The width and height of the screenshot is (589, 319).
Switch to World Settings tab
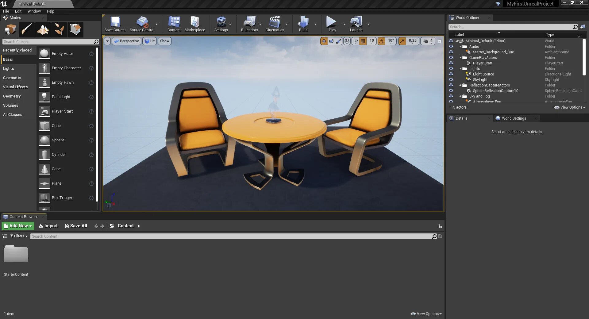pos(514,118)
